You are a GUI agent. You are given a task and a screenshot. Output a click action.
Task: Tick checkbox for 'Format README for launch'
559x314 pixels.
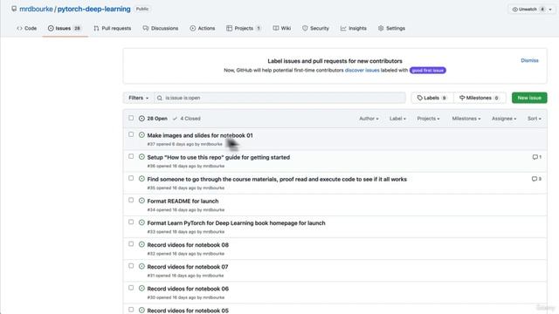(131, 200)
